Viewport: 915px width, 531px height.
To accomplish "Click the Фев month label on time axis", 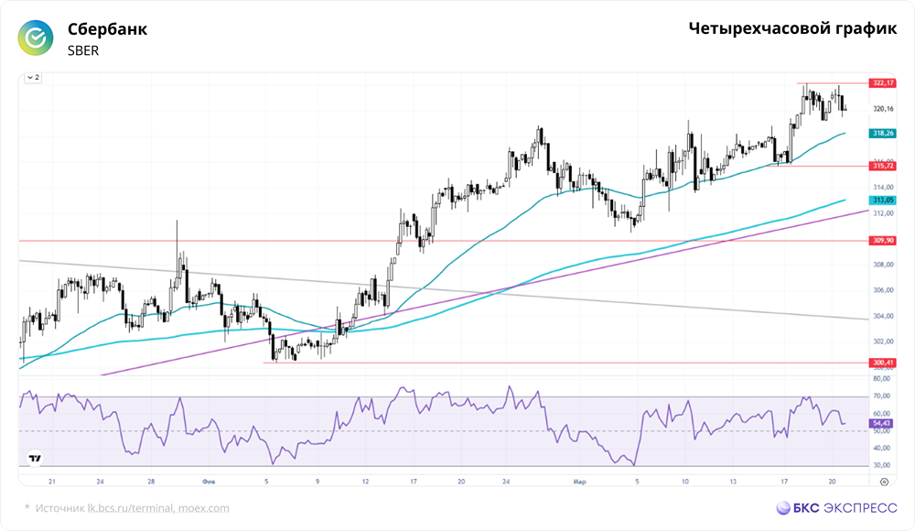I will (209, 482).
